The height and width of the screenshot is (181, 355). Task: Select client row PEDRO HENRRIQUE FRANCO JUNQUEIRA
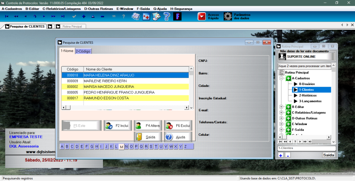pos(119,92)
